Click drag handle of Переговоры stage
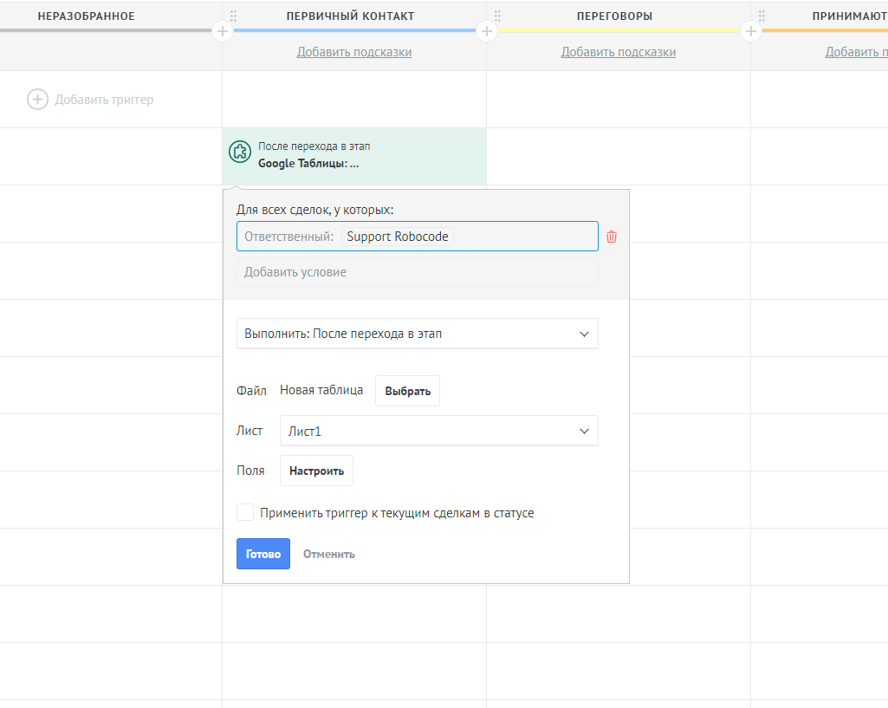Image resolution: width=888 pixels, height=708 pixels. [x=497, y=16]
